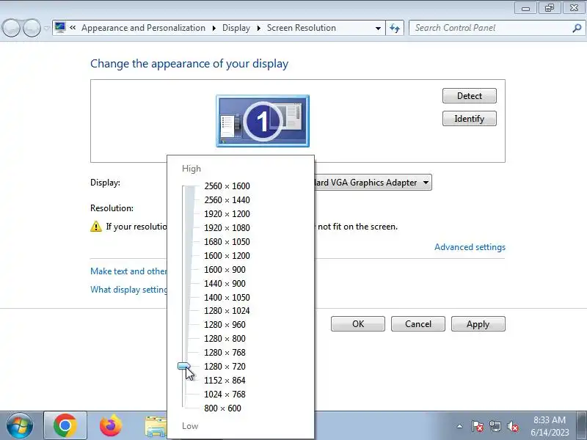Viewport: 587px width, 440px height.
Task: Choose the 1400 × 1050 resolution
Action: pos(227,297)
